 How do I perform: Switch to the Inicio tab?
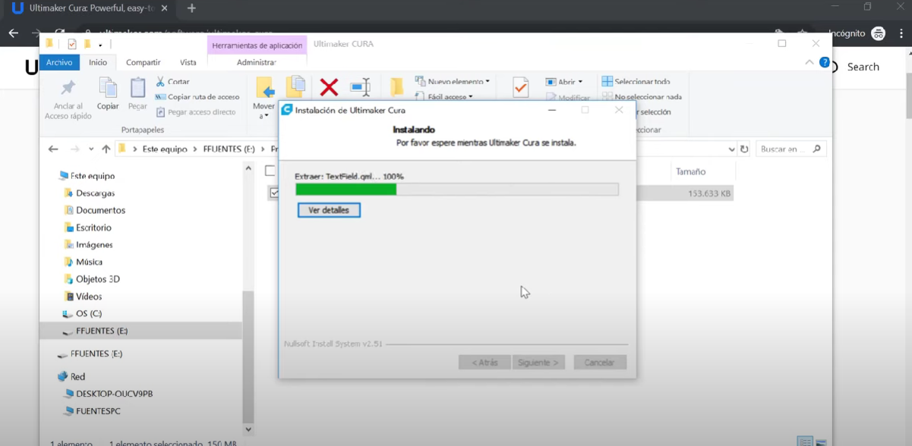pyautogui.click(x=98, y=62)
